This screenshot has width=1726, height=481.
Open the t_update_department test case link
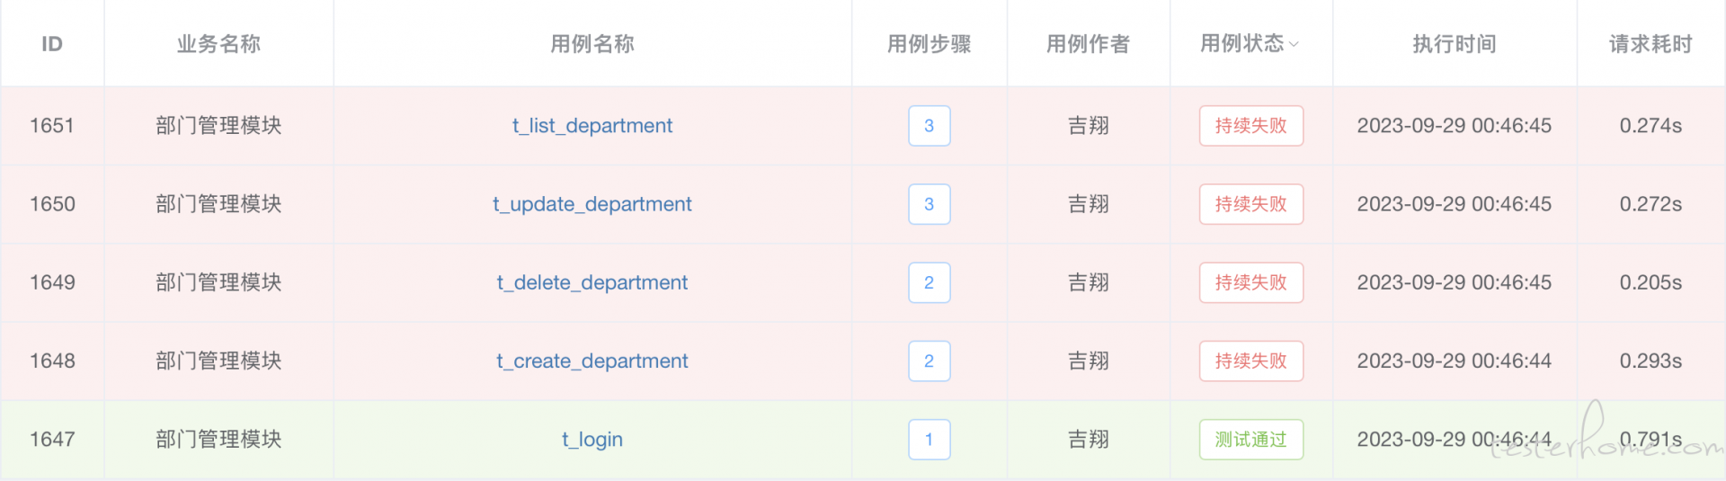tap(592, 204)
